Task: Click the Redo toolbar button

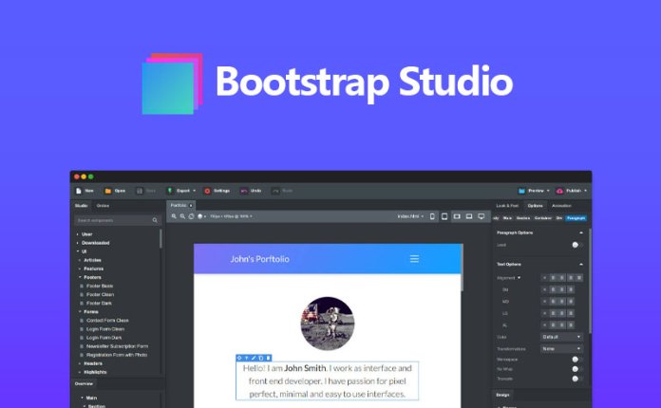Action: [x=282, y=191]
